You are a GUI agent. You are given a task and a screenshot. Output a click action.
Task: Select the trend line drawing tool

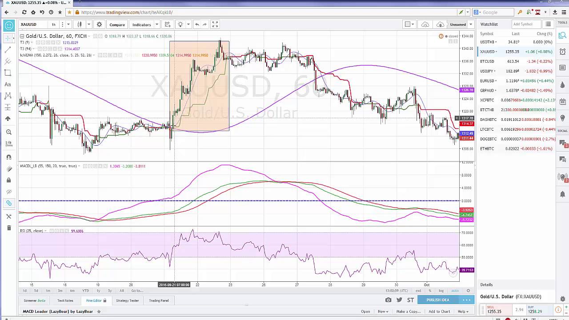point(8,50)
